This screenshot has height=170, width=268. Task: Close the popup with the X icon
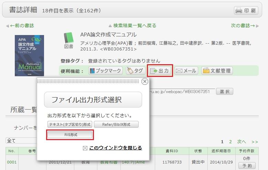point(145,81)
